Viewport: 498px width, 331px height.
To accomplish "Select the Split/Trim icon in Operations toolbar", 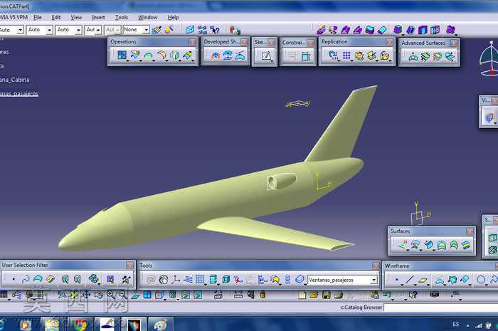I will click(135, 56).
